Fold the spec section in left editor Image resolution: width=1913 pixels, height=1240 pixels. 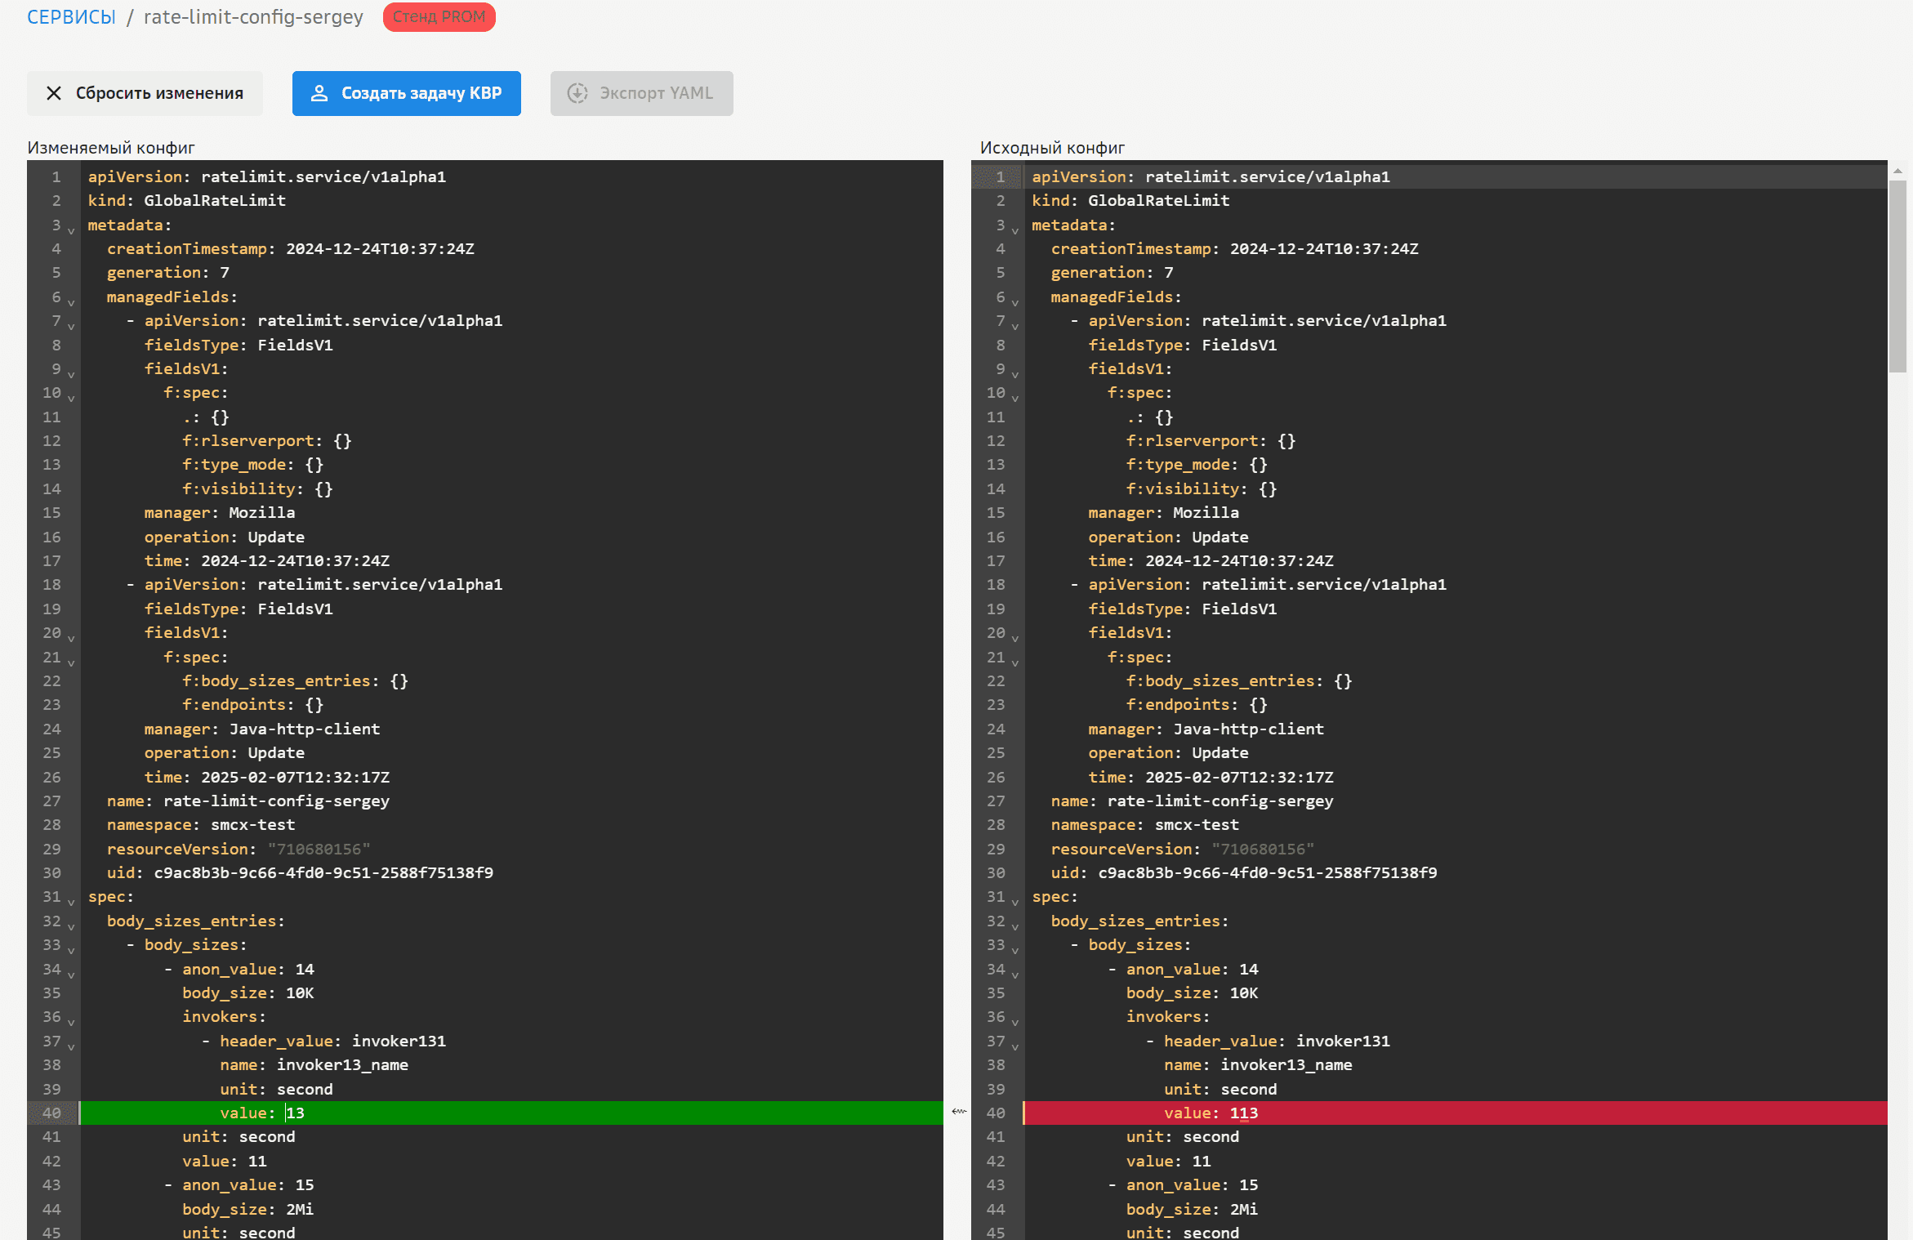tap(71, 903)
